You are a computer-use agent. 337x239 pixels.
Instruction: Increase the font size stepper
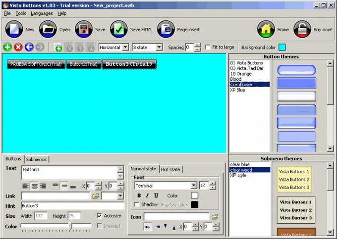(212, 184)
